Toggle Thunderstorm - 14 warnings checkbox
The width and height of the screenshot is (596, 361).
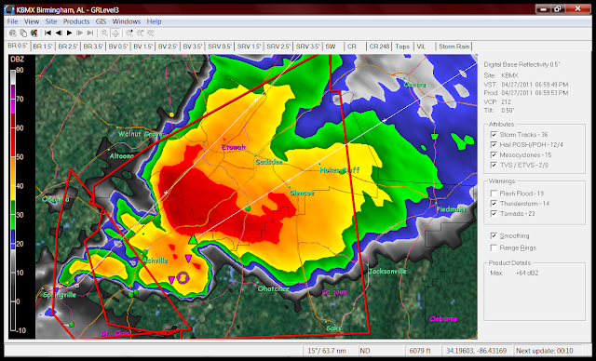[494, 204]
